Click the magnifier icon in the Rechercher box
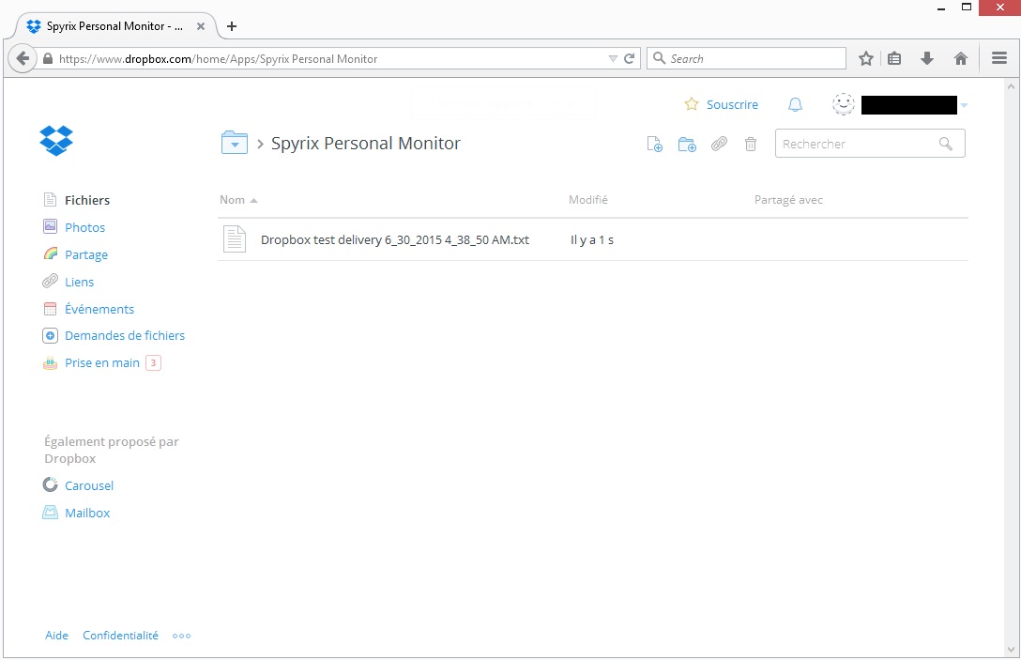This screenshot has width=1021, height=660. (x=946, y=144)
